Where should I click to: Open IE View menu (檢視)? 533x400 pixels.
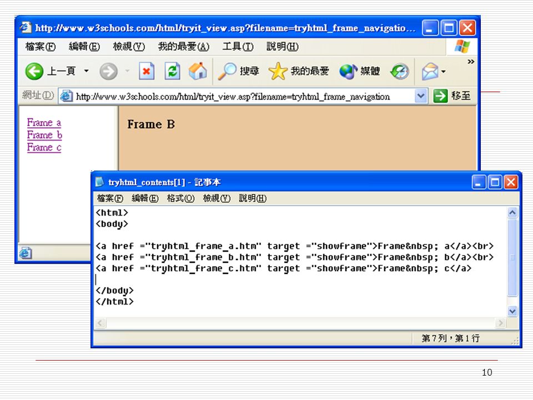click(129, 46)
